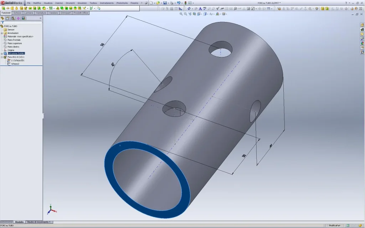
Task: Switch to the DimXpert tab
Action: click(66, 13)
